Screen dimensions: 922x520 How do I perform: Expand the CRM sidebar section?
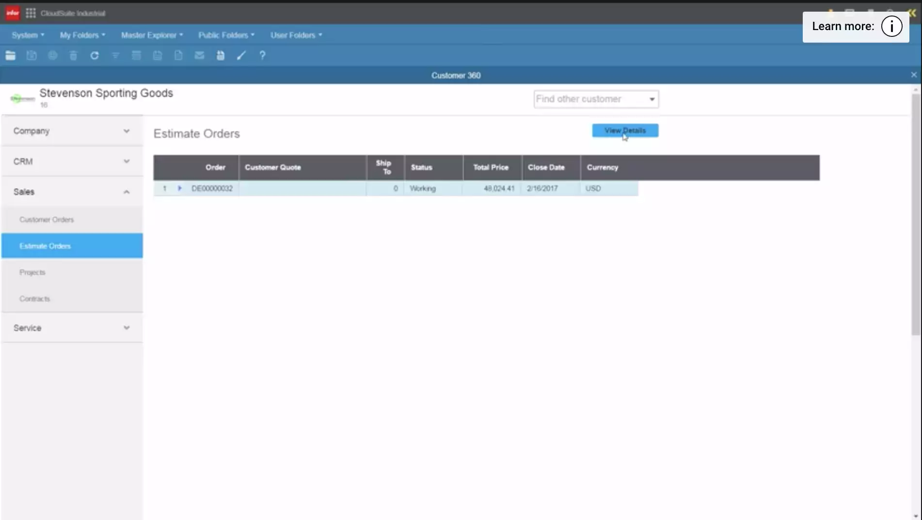(72, 162)
